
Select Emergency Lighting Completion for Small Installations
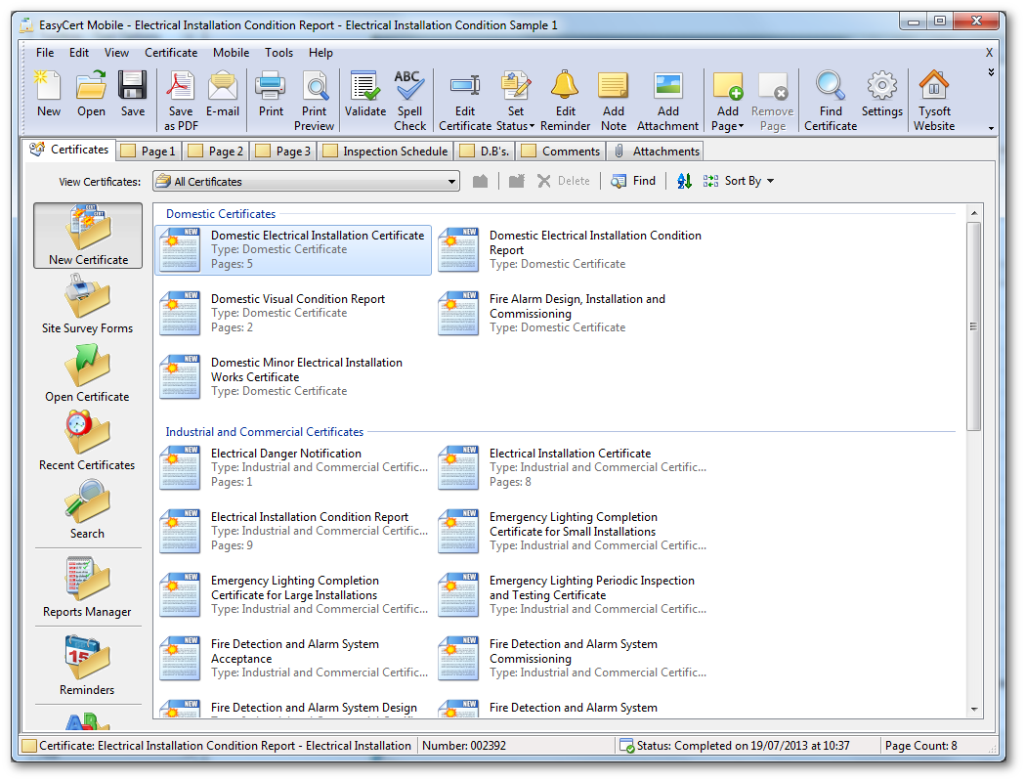coord(572,531)
